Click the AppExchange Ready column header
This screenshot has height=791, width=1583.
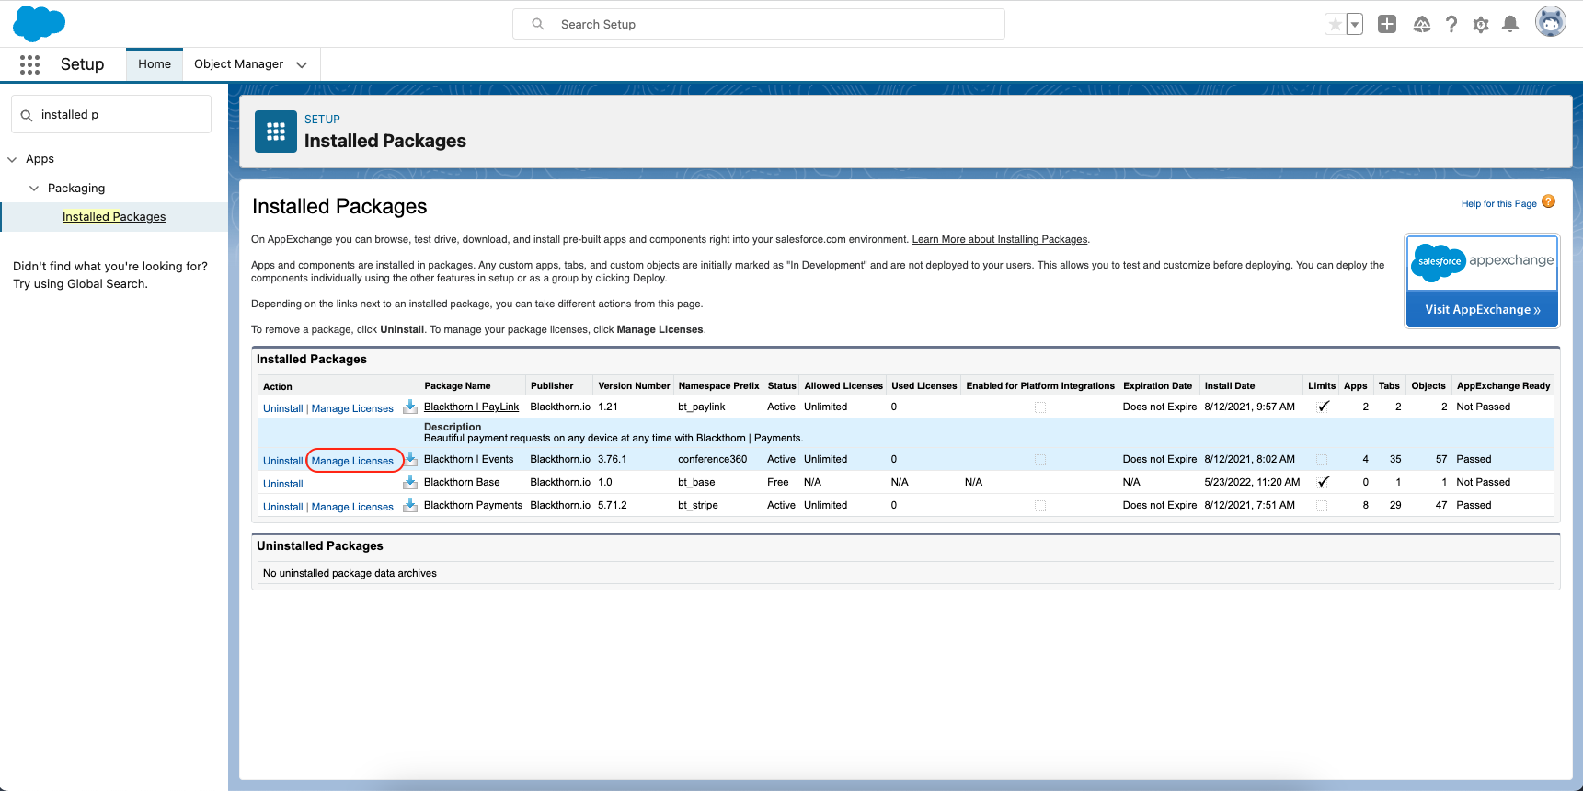click(x=1503, y=386)
